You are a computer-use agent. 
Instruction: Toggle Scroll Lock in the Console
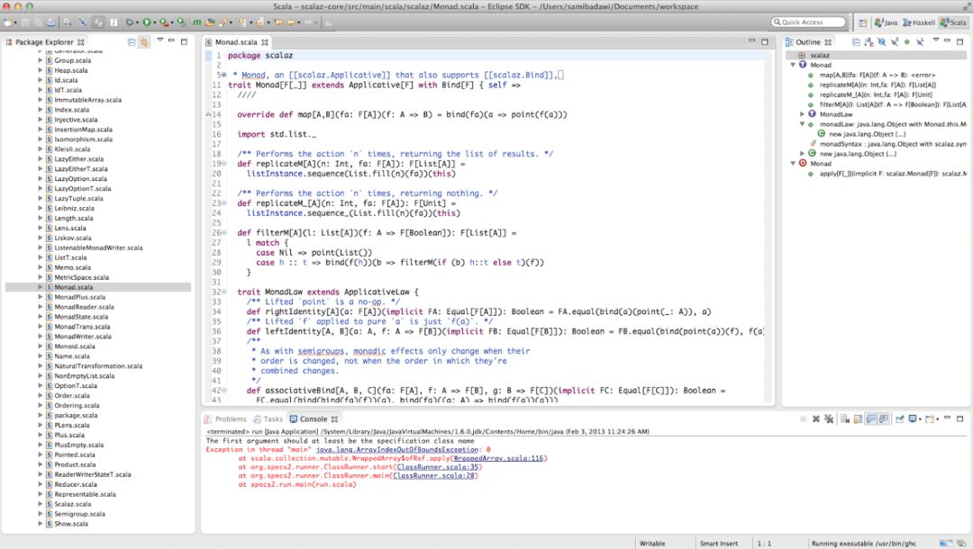[857, 418]
